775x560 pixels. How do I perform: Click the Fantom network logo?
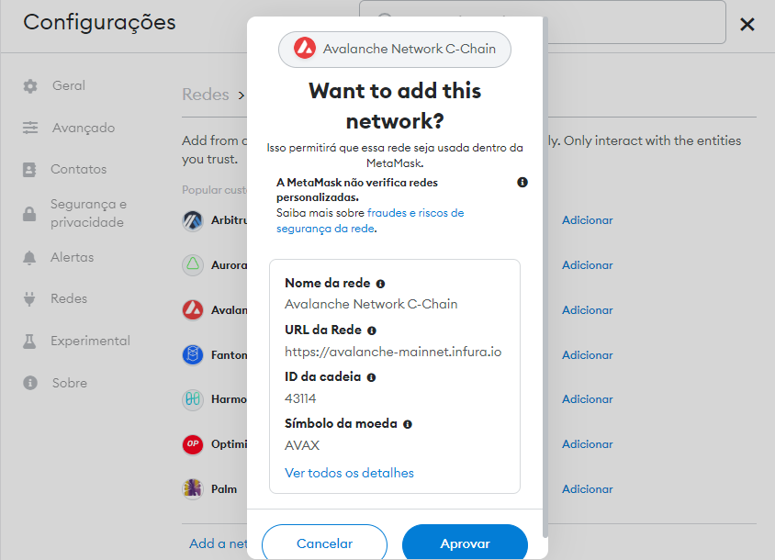[x=193, y=355]
